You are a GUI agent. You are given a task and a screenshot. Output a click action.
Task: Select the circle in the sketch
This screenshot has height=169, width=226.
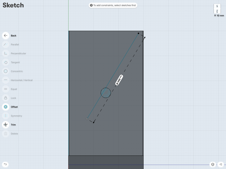pos(106,93)
